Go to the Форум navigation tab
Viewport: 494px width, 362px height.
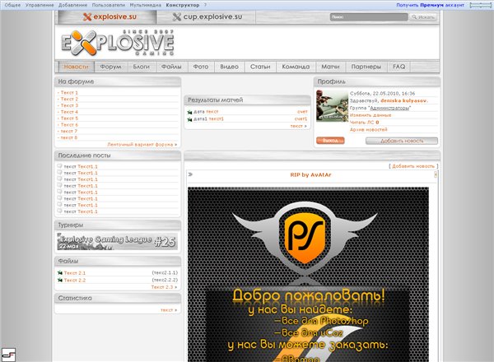pyautogui.click(x=110, y=67)
